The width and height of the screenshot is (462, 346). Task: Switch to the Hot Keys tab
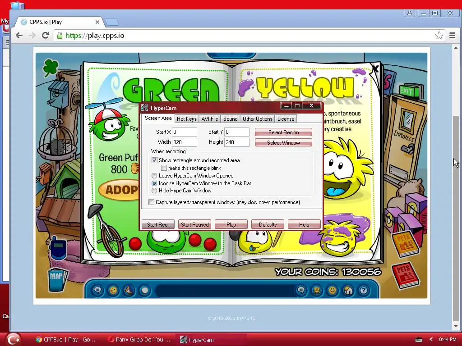point(186,119)
